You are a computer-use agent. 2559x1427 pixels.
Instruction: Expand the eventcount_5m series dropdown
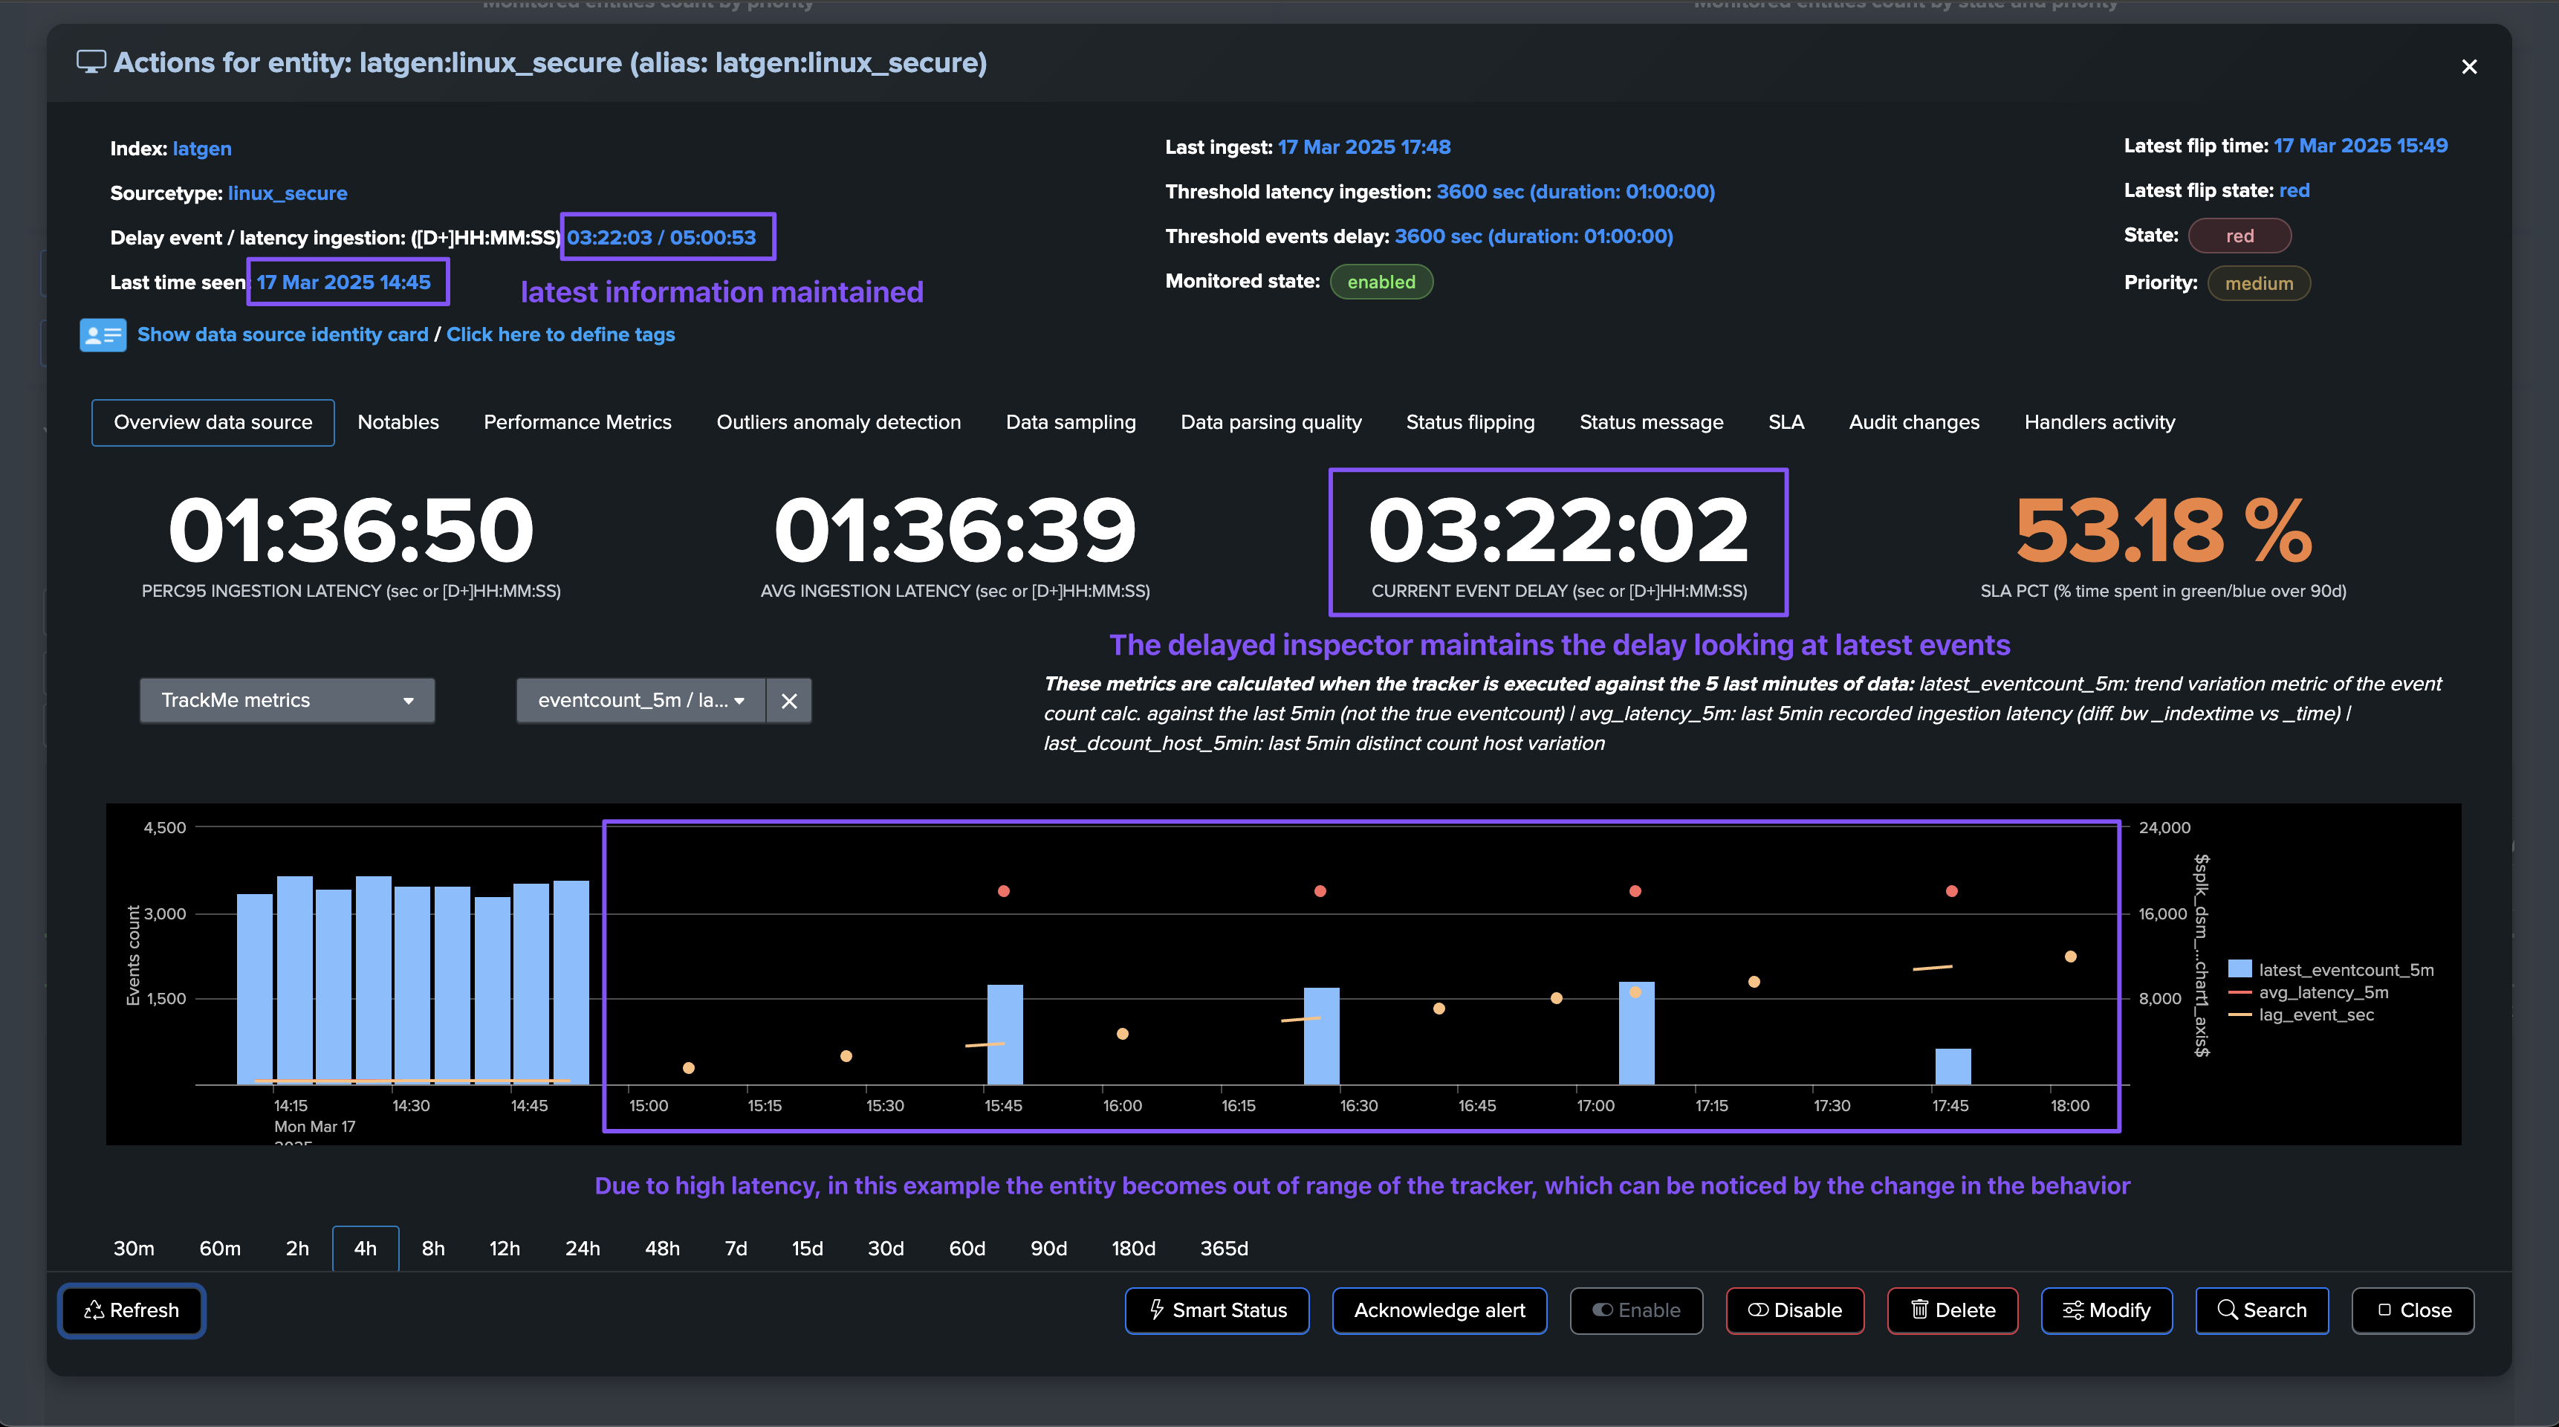640,701
